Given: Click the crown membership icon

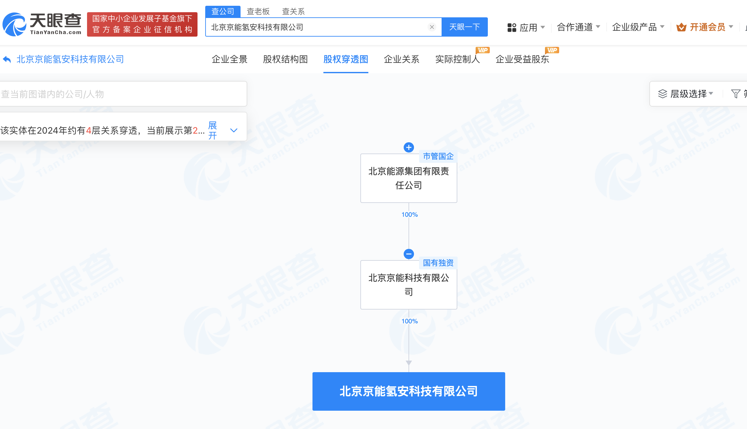Looking at the screenshot, I should point(681,27).
